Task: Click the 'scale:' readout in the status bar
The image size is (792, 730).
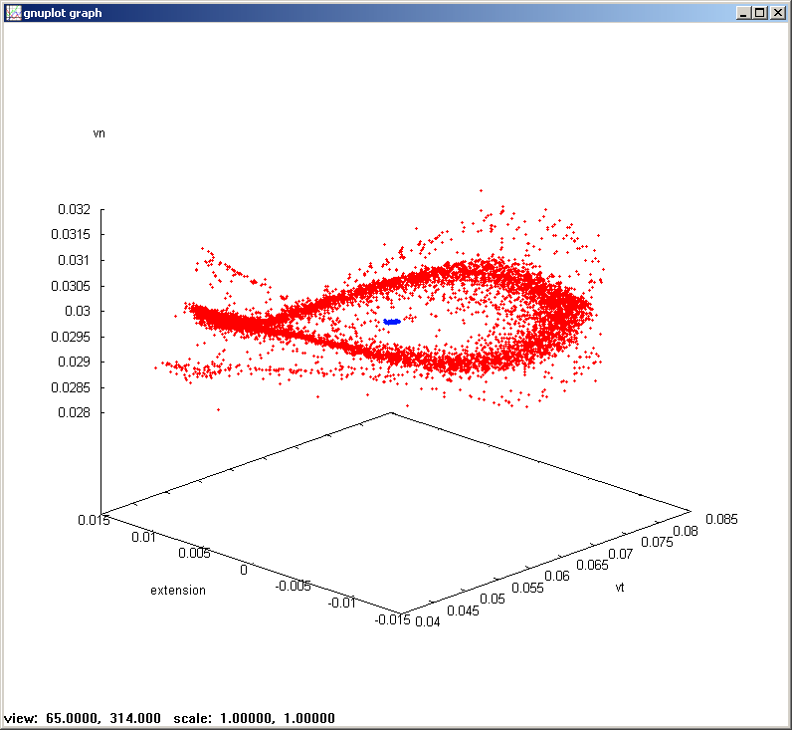Action: (192, 718)
